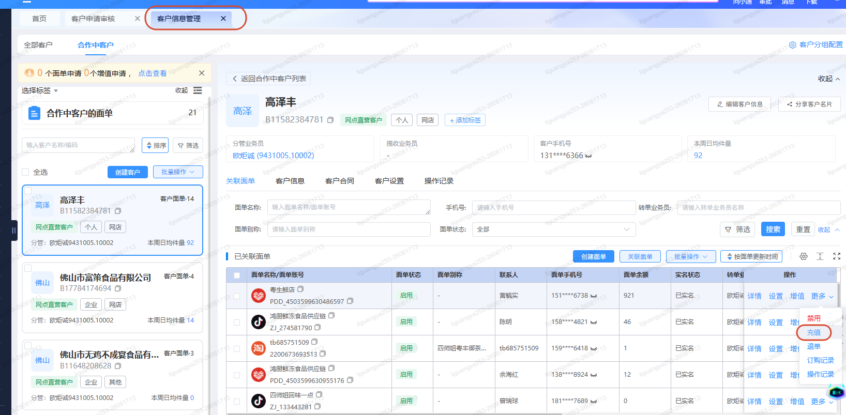Copy waybill account PDD_4503599630486597

350,301
